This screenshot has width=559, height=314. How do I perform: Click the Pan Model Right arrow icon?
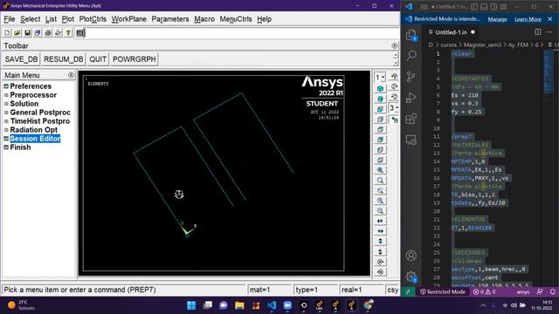click(380, 231)
